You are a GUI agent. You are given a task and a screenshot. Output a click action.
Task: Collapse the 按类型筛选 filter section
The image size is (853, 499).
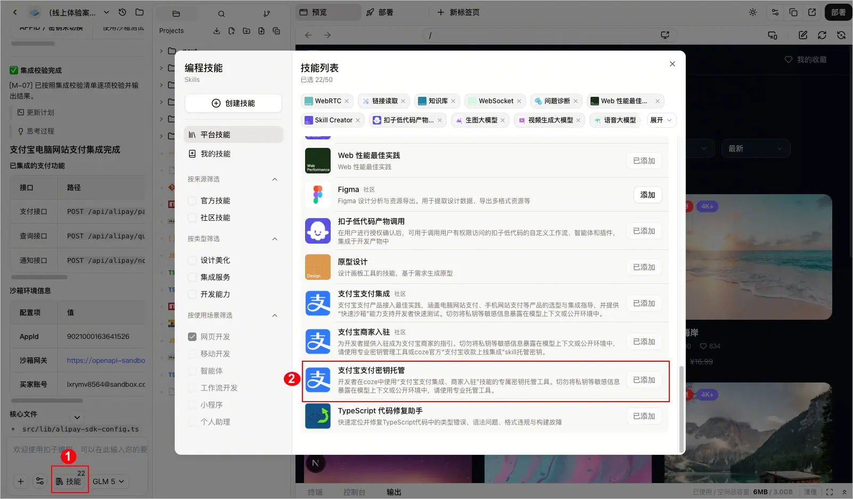tap(275, 239)
